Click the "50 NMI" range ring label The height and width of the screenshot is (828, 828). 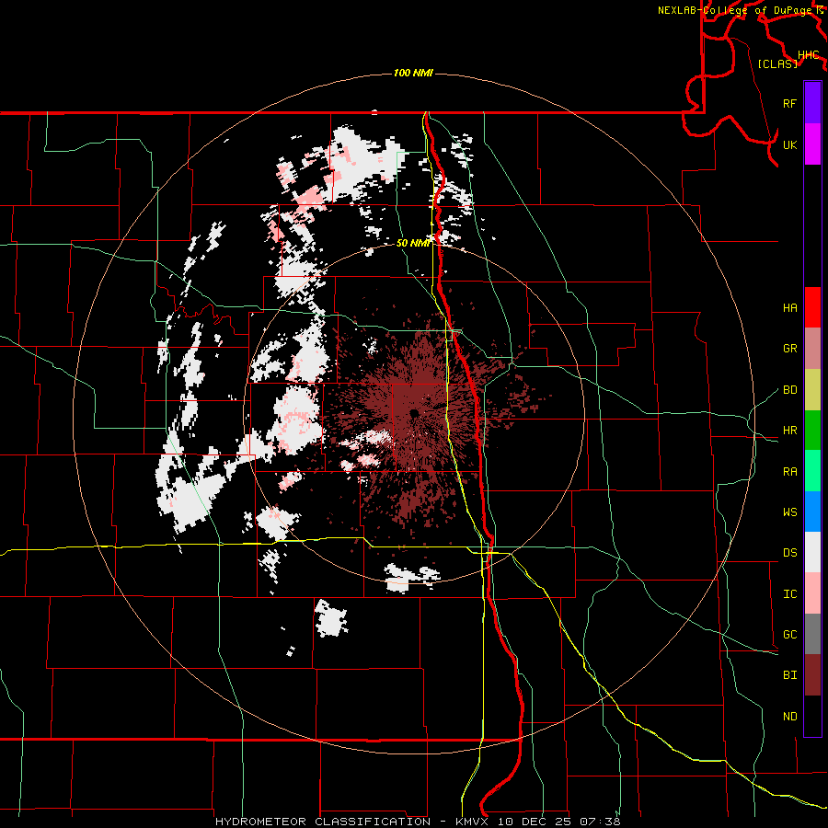[413, 243]
